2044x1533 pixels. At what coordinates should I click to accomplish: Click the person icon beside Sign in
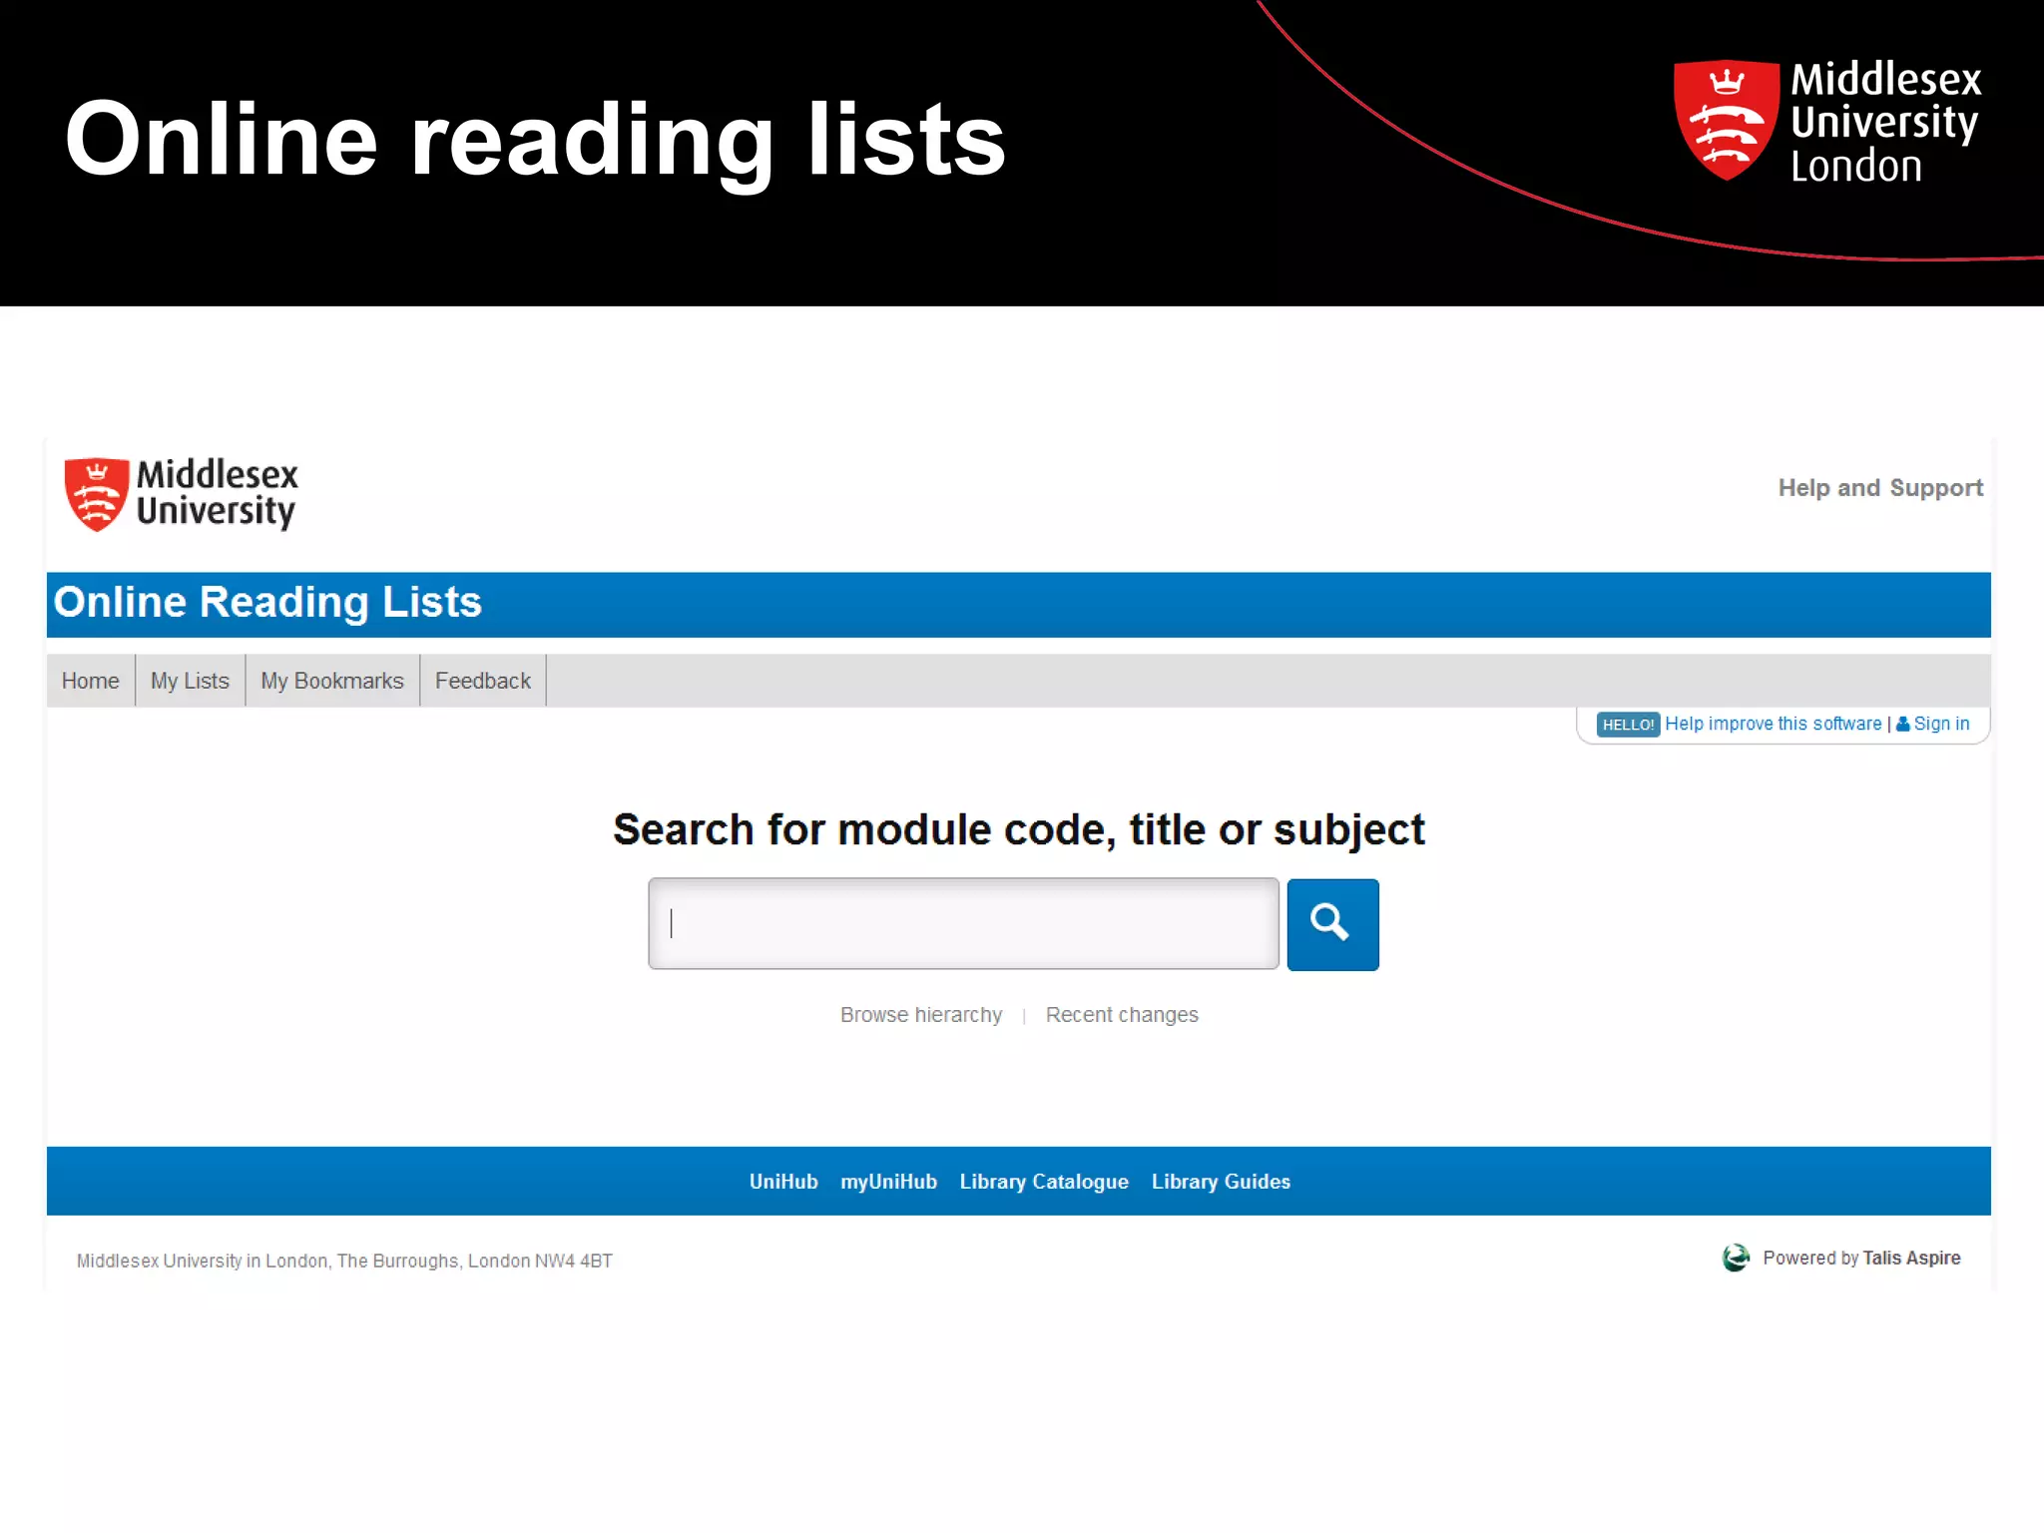[1903, 725]
